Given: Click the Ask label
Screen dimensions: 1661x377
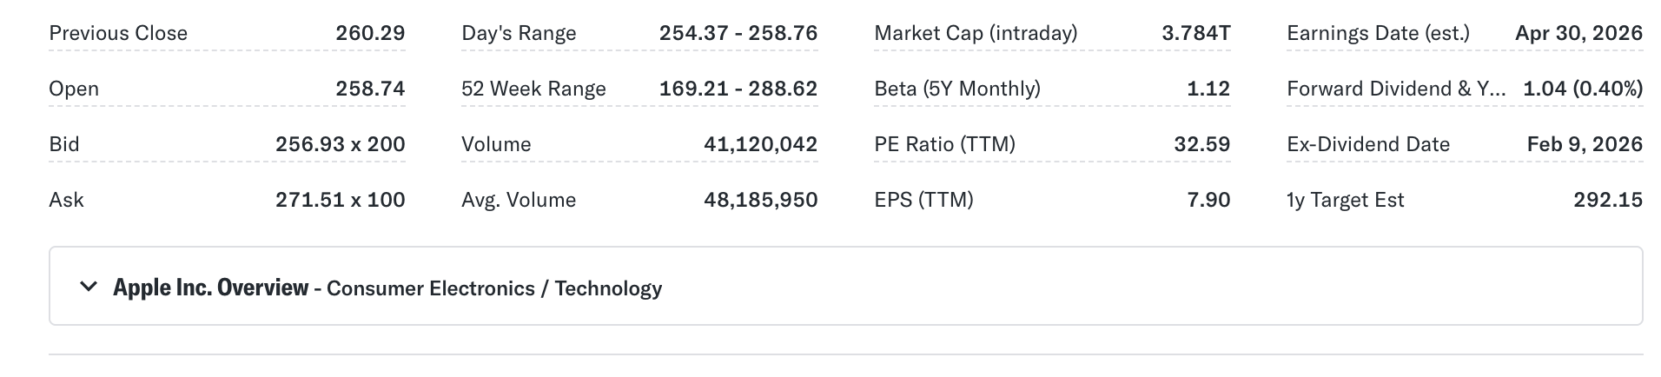Looking at the screenshot, I should coord(66,200).
